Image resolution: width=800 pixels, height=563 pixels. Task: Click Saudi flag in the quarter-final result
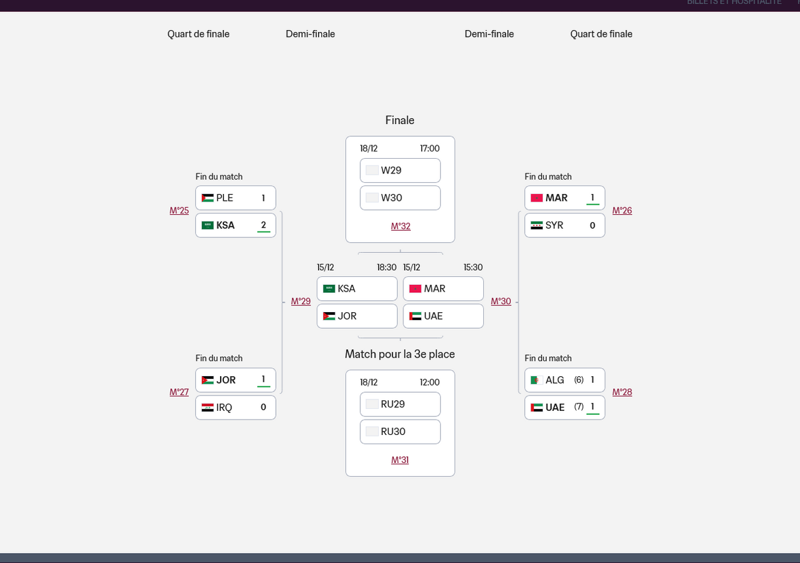pyautogui.click(x=207, y=225)
